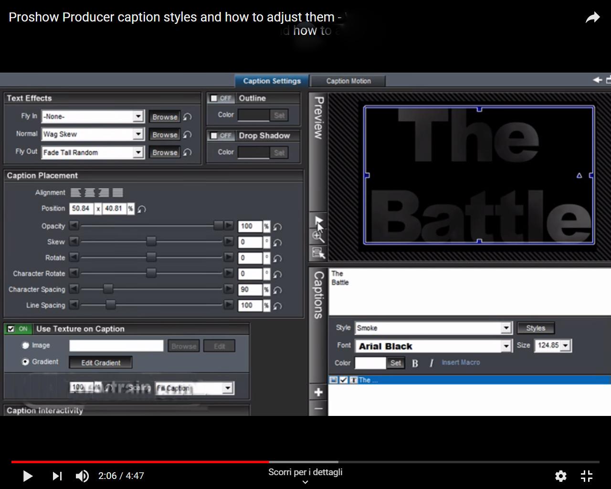Align caption text right
The height and width of the screenshot is (489, 611).
click(104, 192)
